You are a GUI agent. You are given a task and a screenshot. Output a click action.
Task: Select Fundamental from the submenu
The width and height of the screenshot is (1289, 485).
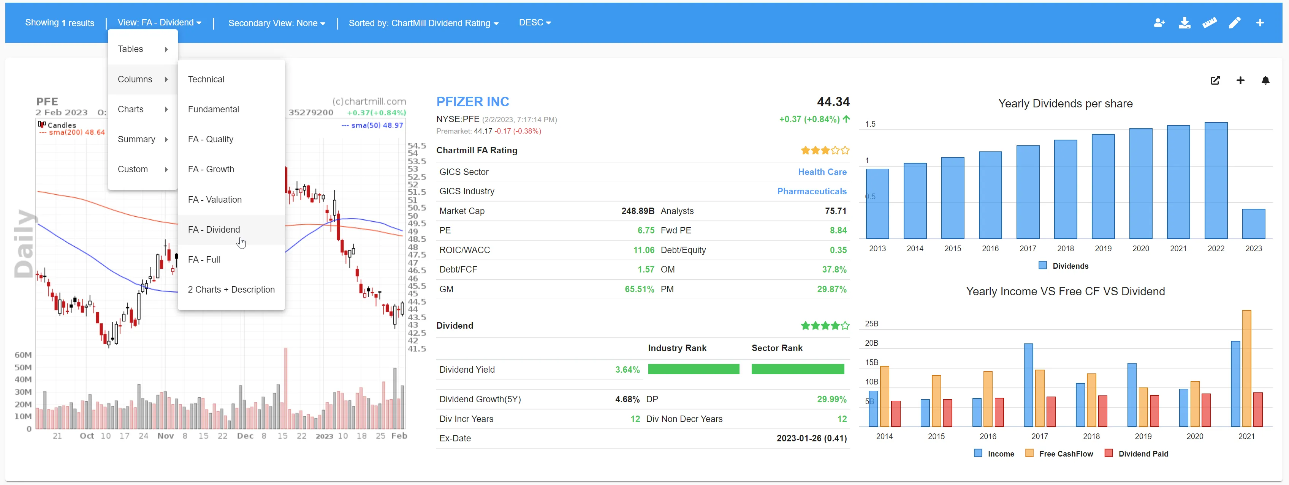[x=231, y=109]
